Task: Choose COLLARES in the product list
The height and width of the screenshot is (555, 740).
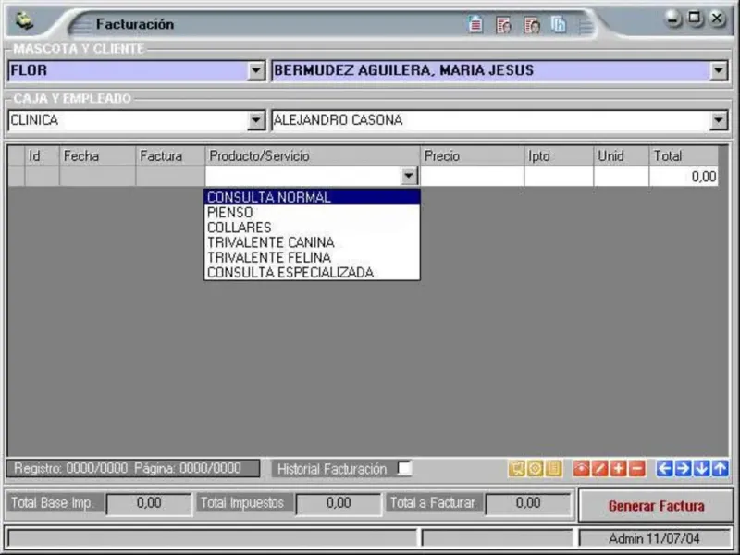Action: tap(312, 228)
